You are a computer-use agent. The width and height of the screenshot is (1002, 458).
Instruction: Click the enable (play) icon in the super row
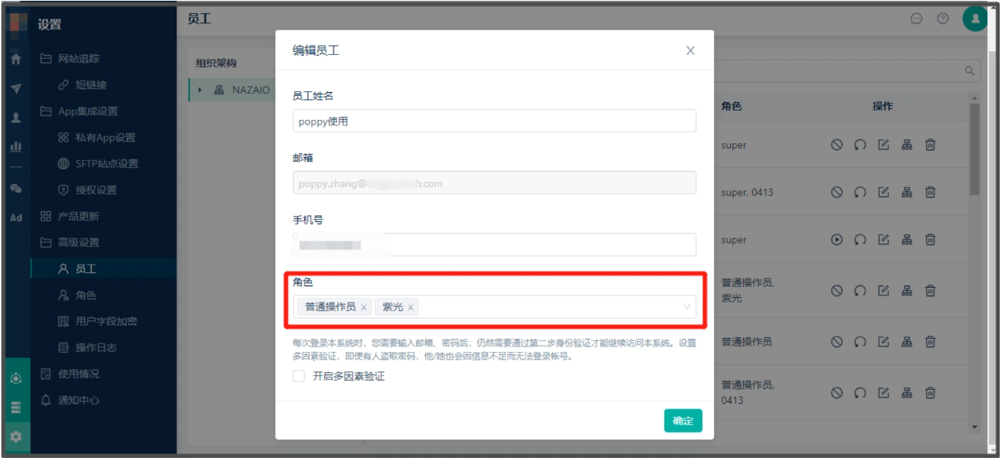tap(836, 240)
